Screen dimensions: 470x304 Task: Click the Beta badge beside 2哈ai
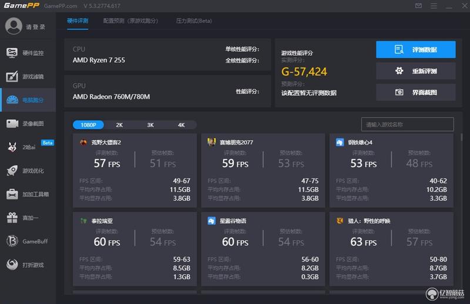[x=48, y=143]
